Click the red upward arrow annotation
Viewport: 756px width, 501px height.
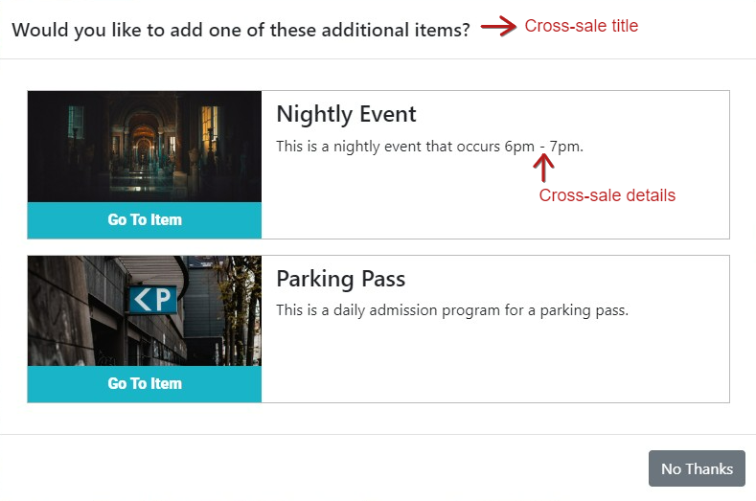543,168
